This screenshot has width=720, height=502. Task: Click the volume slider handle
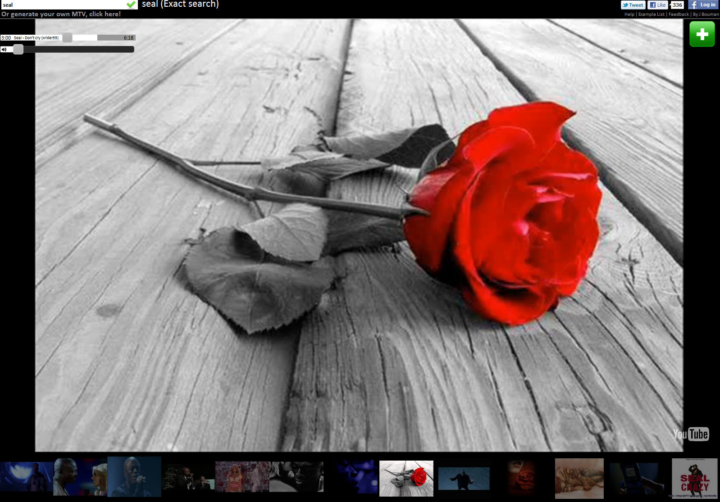pos(18,50)
